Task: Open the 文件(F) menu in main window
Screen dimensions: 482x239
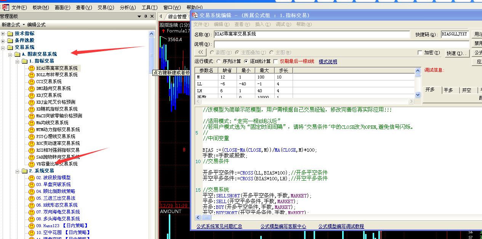Action: pyautogui.click(x=19, y=8)
